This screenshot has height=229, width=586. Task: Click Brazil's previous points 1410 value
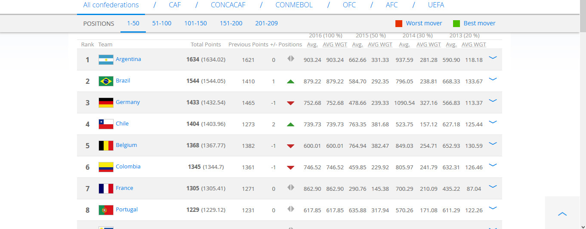coord(248,82)
